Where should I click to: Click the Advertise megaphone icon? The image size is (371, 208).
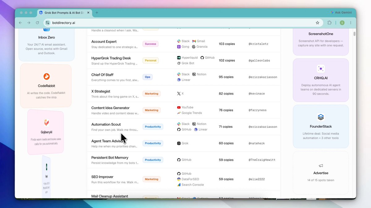(x=321, y=166)
